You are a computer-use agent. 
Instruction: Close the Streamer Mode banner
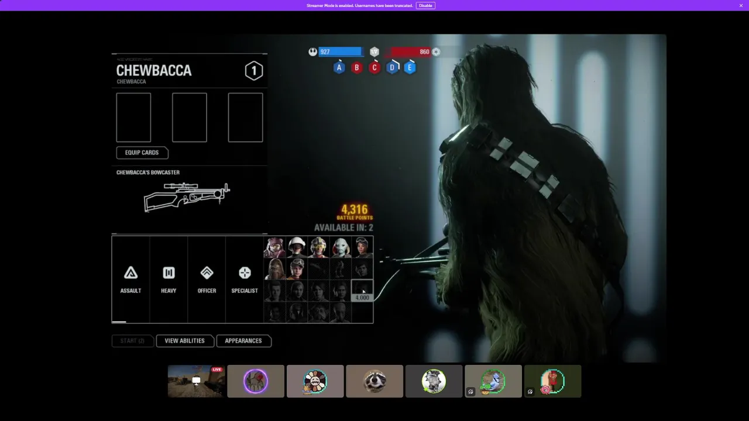pyautogui.click(x=741, y=5)
